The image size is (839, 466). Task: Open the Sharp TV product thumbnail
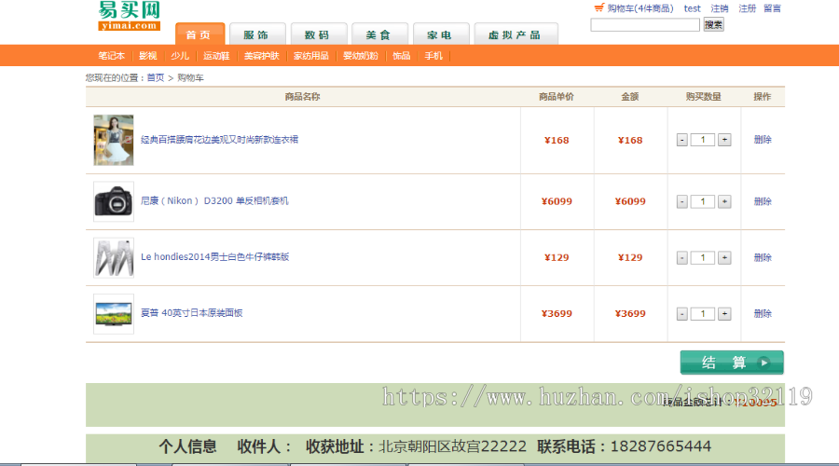click(x=114, y=314)
